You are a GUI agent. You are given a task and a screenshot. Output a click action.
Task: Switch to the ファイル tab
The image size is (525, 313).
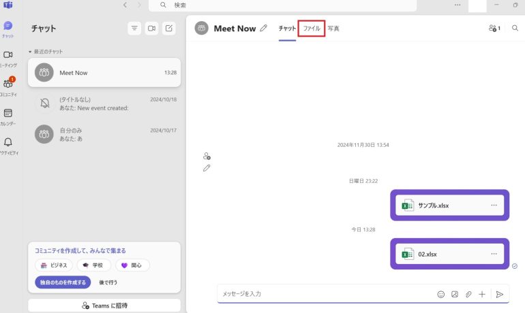click(x=312, y=29)
